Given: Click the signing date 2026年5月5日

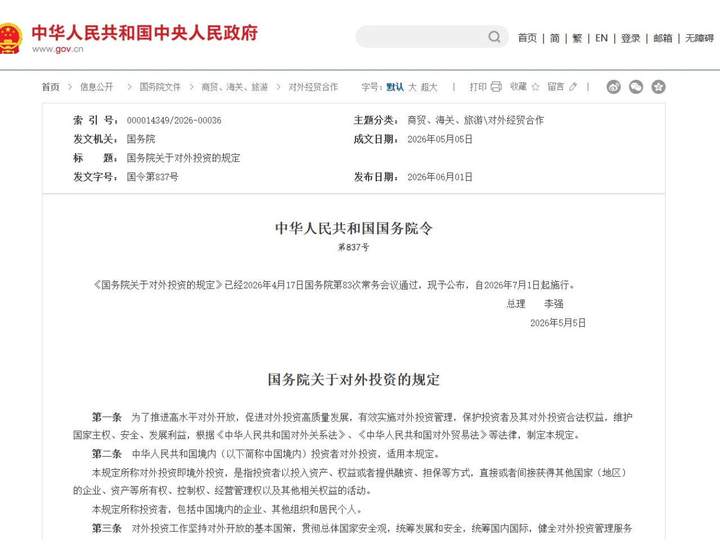Looking at the screenshot, I should pyautogui.click(x=558, y=323).
